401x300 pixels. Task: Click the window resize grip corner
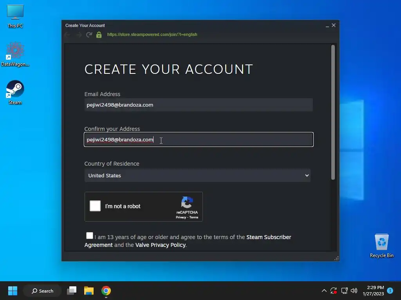pyautogui.click(x=336, y=259)
